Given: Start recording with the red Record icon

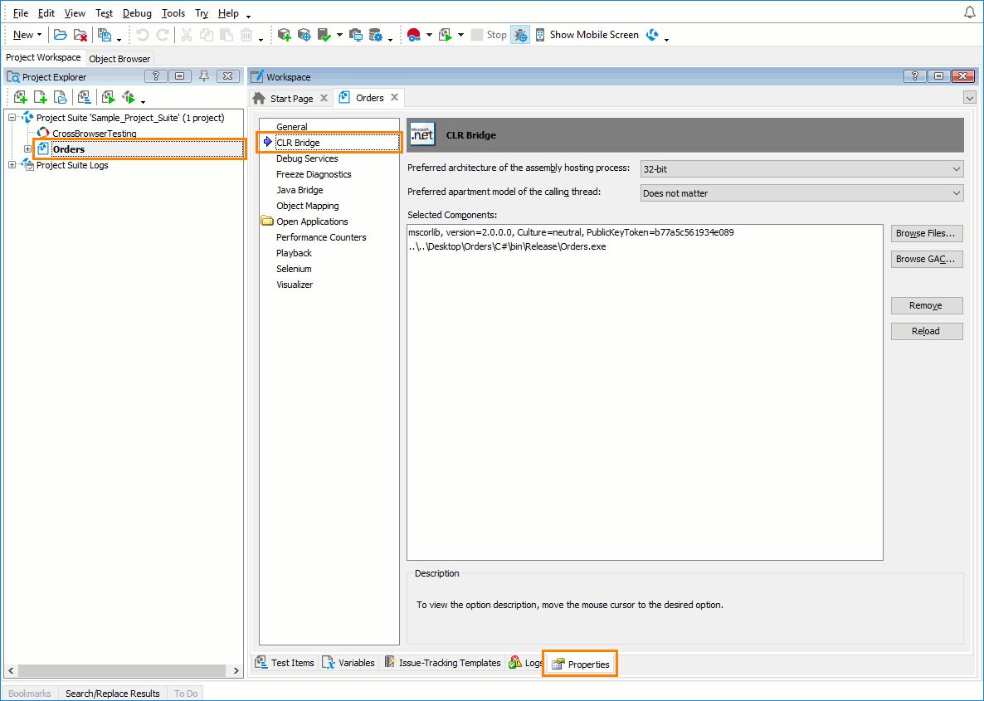Looking at the screenshot, I should click(413, 35).
